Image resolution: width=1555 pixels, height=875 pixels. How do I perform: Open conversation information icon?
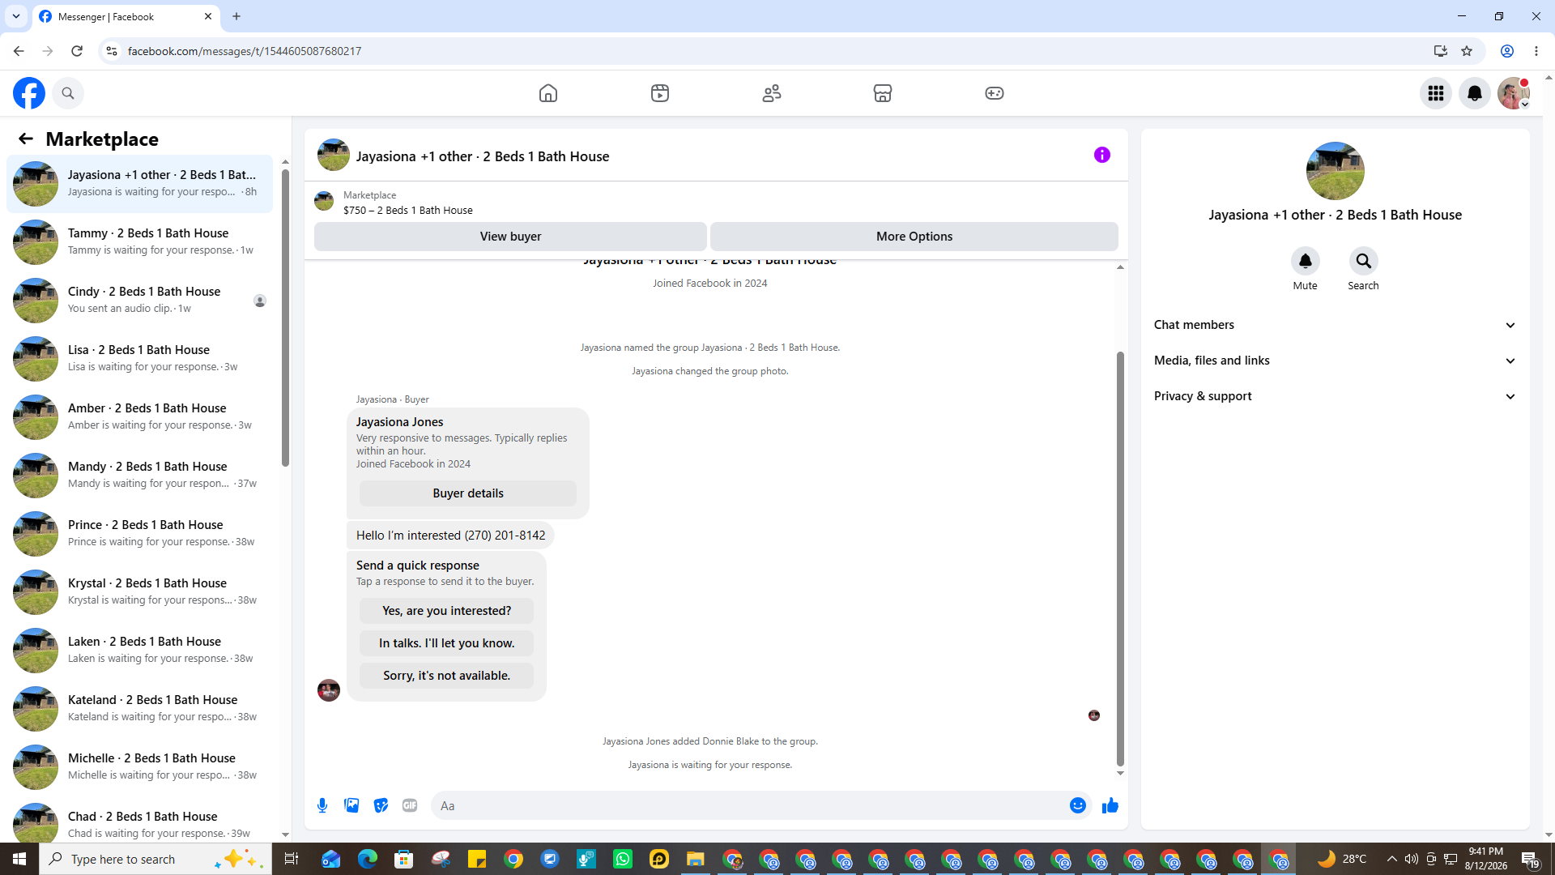coord(1102,155)
